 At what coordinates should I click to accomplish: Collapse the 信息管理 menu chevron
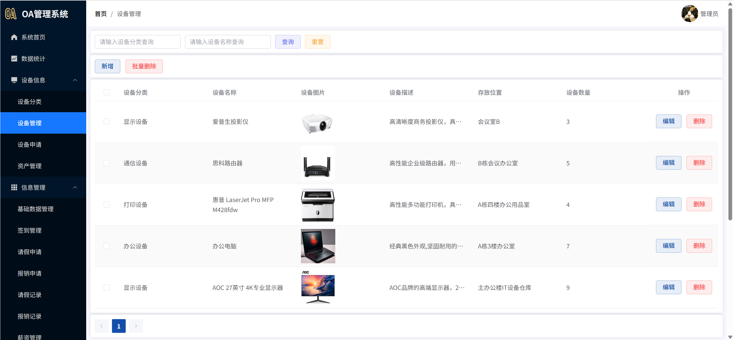(75, 187)
